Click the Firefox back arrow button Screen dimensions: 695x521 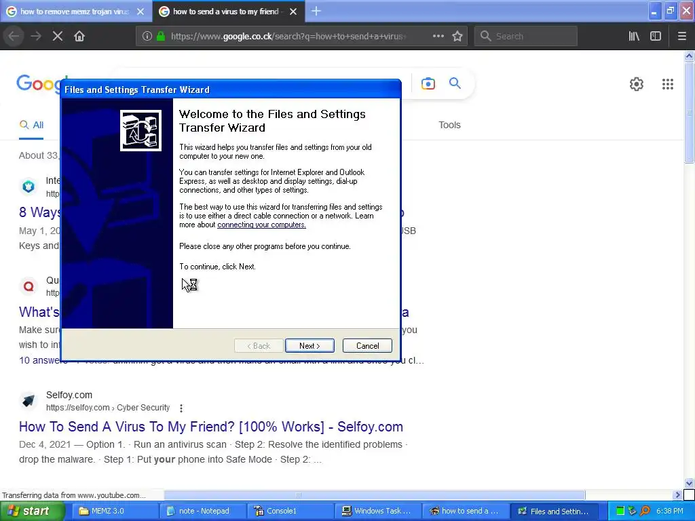click(14, 36)
